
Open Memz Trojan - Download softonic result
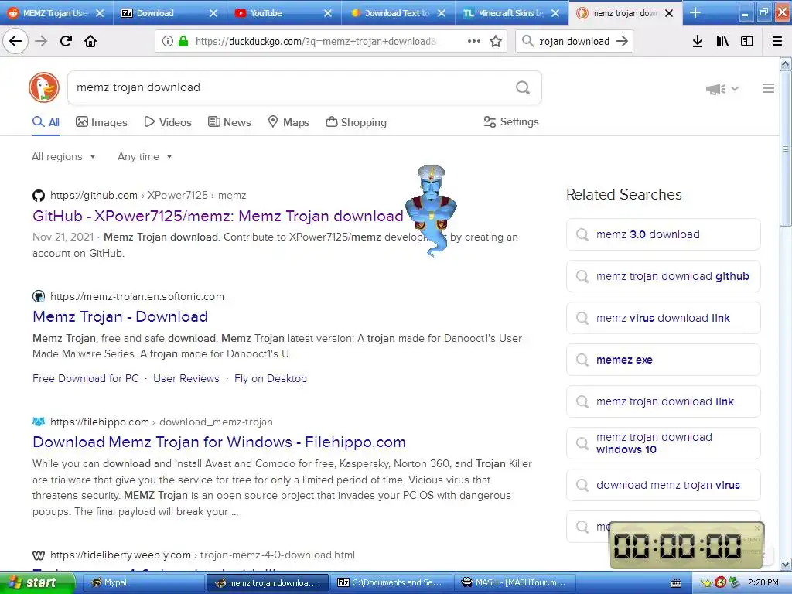point(120,316)
